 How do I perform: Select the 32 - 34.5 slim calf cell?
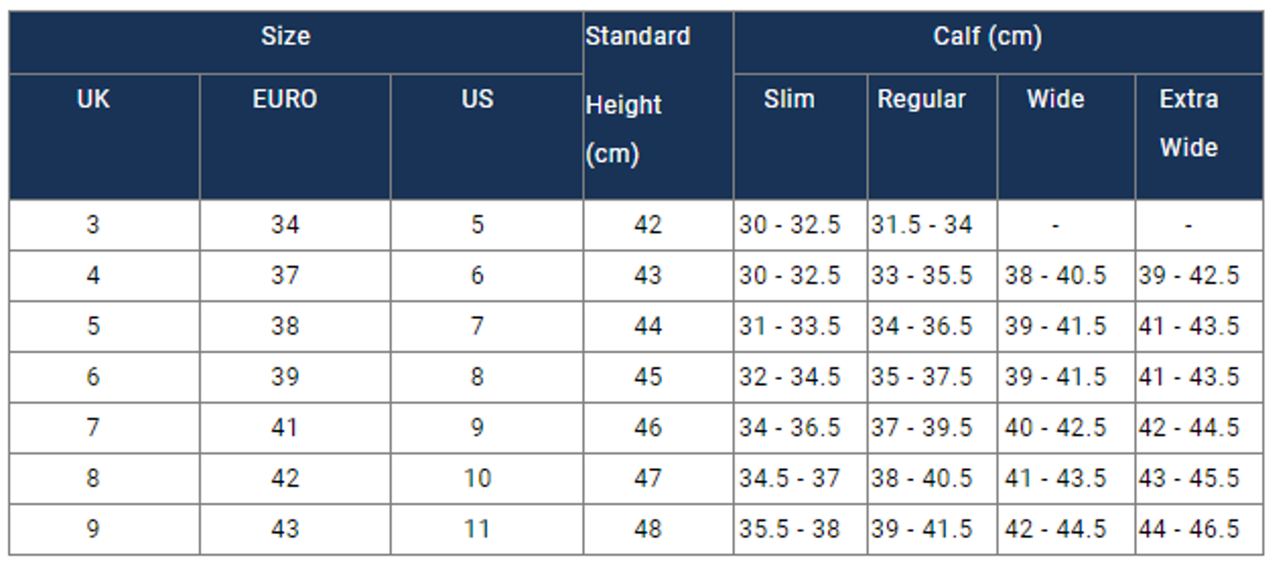click(x=790, y=377)
